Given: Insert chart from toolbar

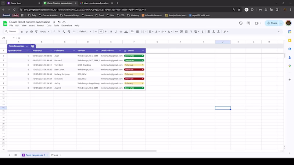Looking at the screenshot, I should click(186, 32).
